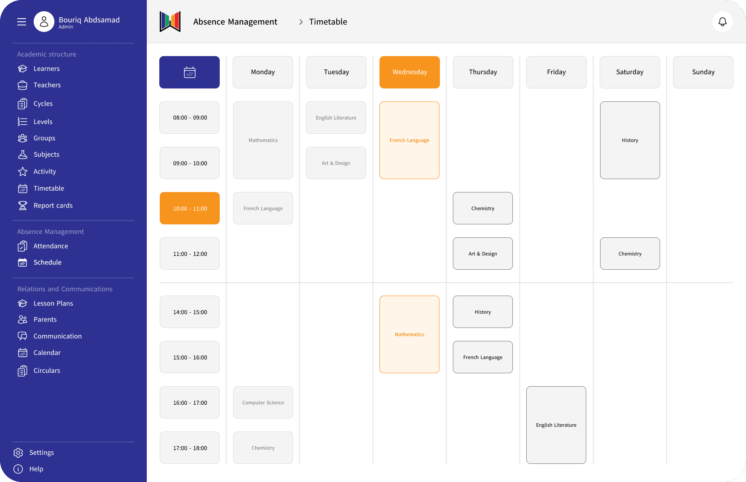
Task: Click the Activity star icon
Action: point(22,172)
